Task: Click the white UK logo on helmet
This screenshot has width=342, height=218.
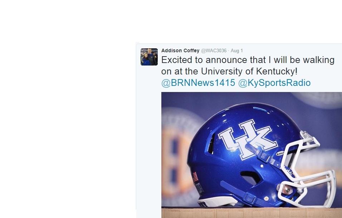Action: 248,139
